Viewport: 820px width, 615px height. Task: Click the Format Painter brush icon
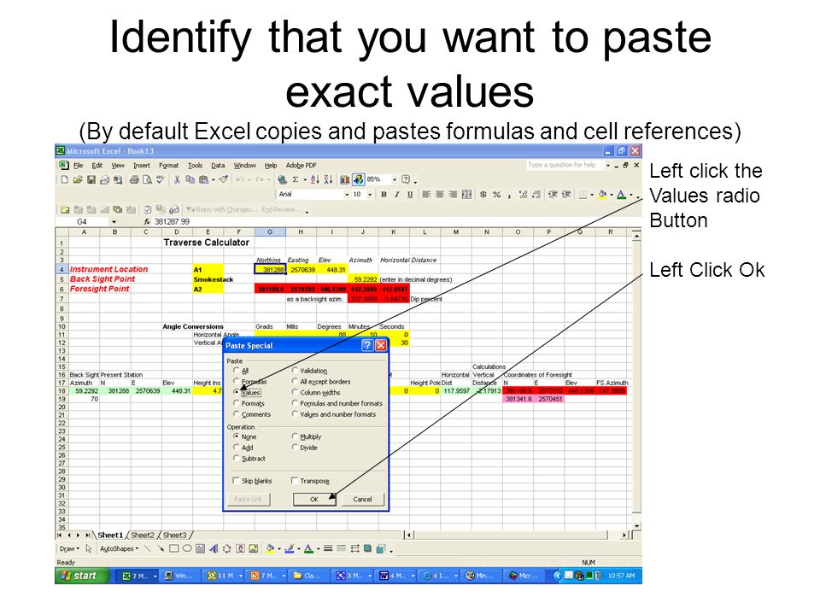223,179
